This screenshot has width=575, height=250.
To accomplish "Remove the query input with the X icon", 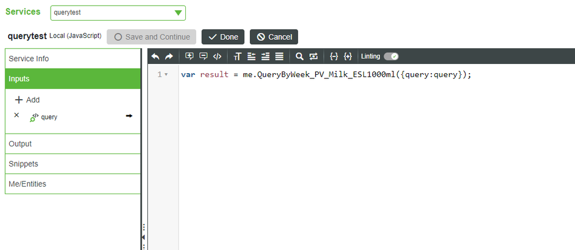I will click(17, 115).
